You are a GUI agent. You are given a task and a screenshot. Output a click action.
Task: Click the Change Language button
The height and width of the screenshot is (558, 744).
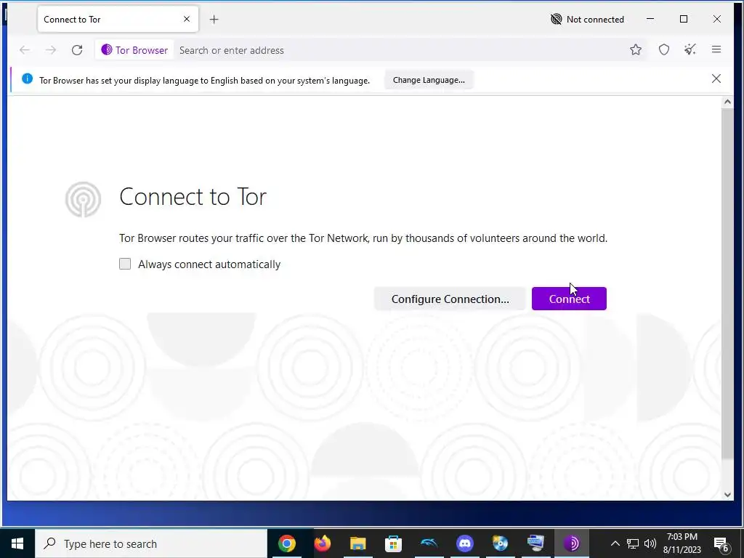[429, 80]
